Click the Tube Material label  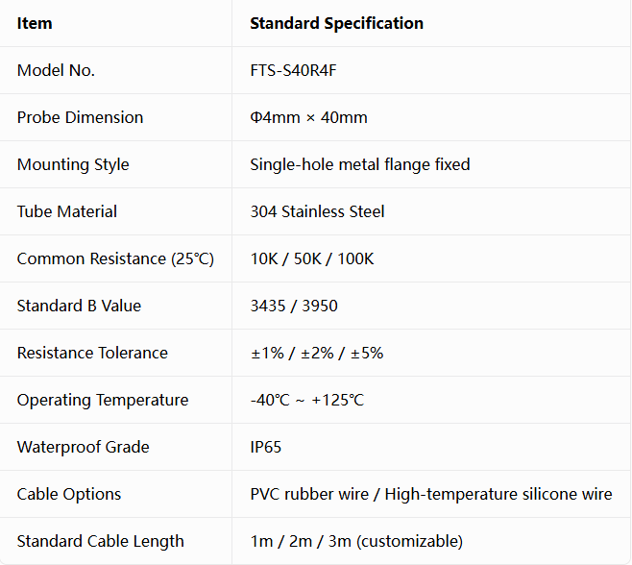pyautogui.click(x=67, y=211)
